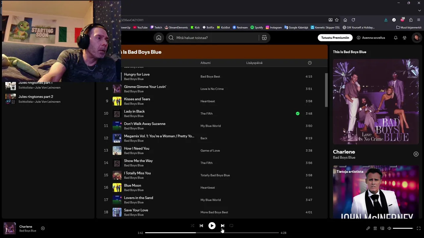Mute audio with the speaker icon
The height and width of the screenshot is (238, 424).
[389, 228]
